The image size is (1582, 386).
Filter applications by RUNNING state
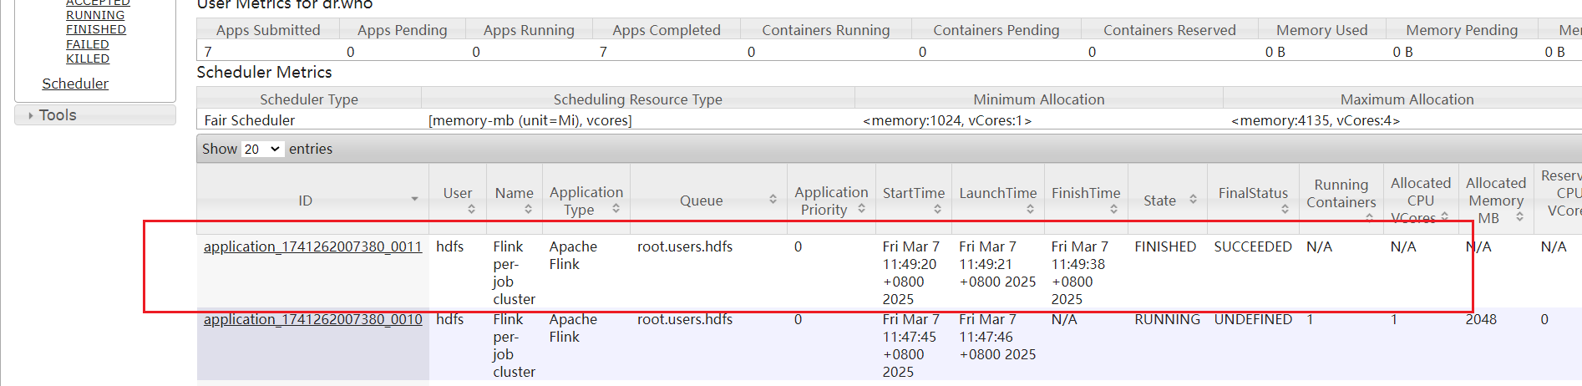click(95, 15)
